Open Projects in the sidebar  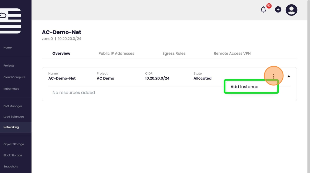pos(9,65)
